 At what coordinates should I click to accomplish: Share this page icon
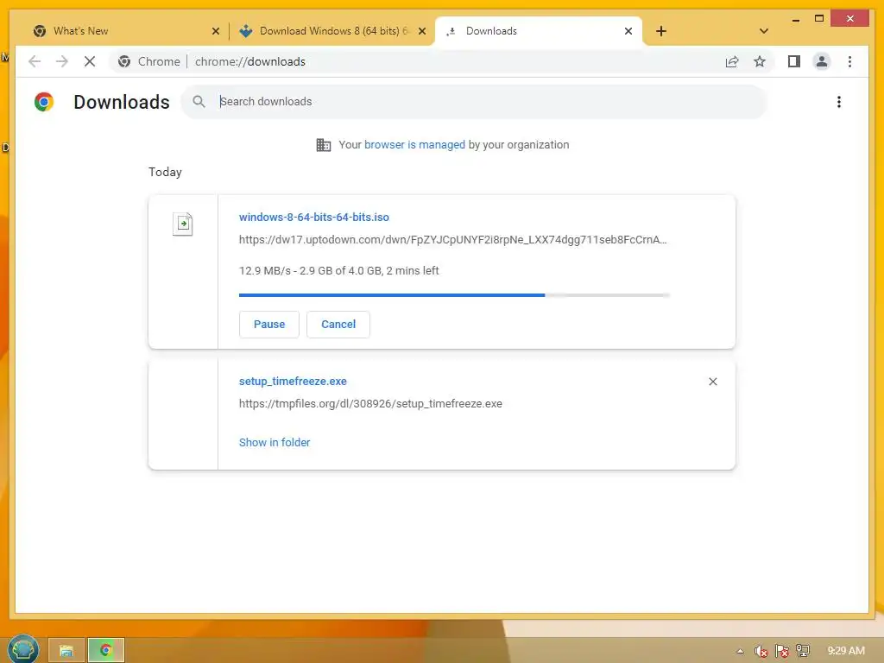[732, 61]
